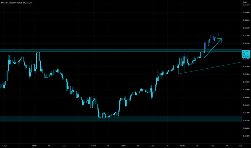251x148 pixels.
Task: Click the chart title Euro / Canadian Dollar, 1h, FXCM
Action: pos(16,3)
